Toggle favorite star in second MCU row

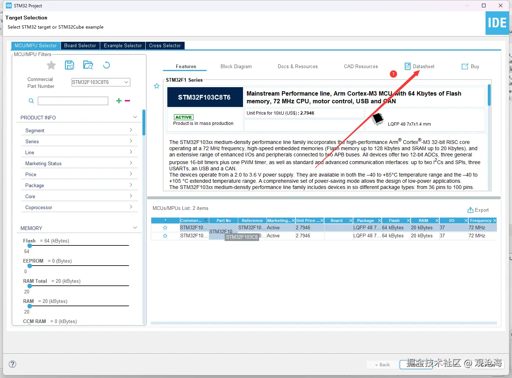point(165,236)
